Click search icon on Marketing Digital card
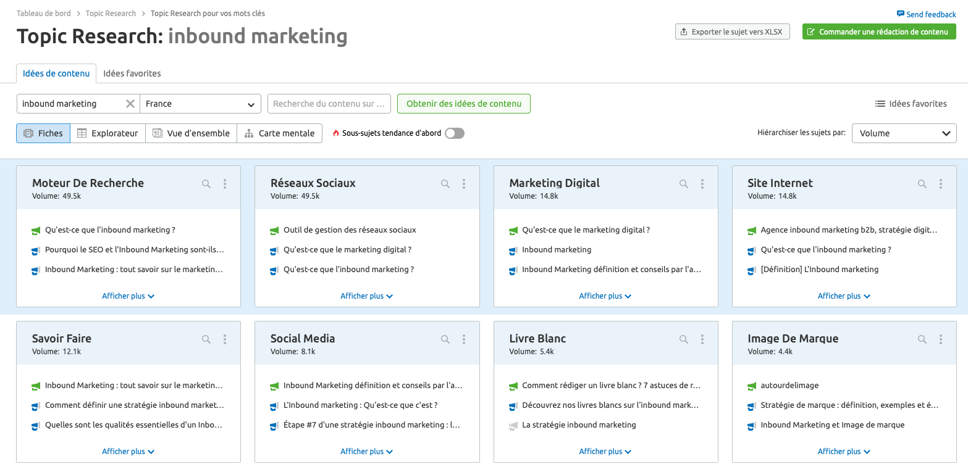This screenshot has height=472, width=968. pyautogui.click(x=684, y=184)
